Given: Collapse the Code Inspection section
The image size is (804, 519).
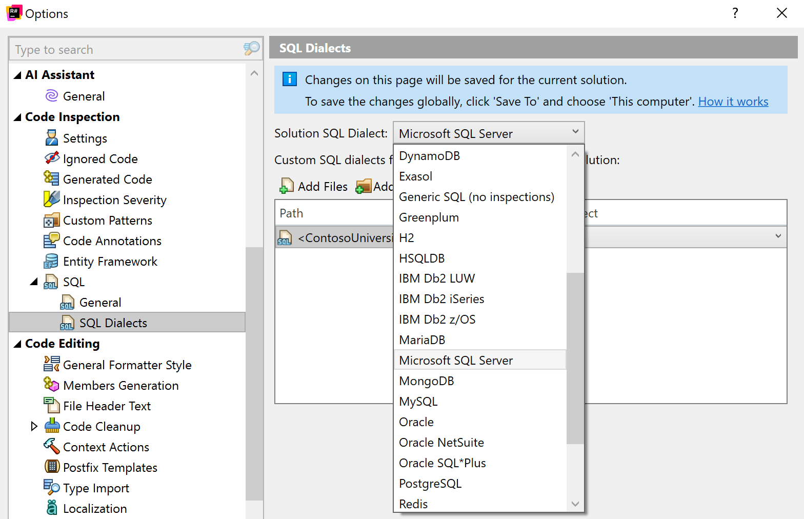Looking at the screenshot, I should tap(17, 117).
